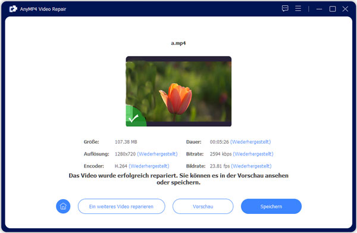Maximize the AnyMP4 Video Repair window

point(333,9)
